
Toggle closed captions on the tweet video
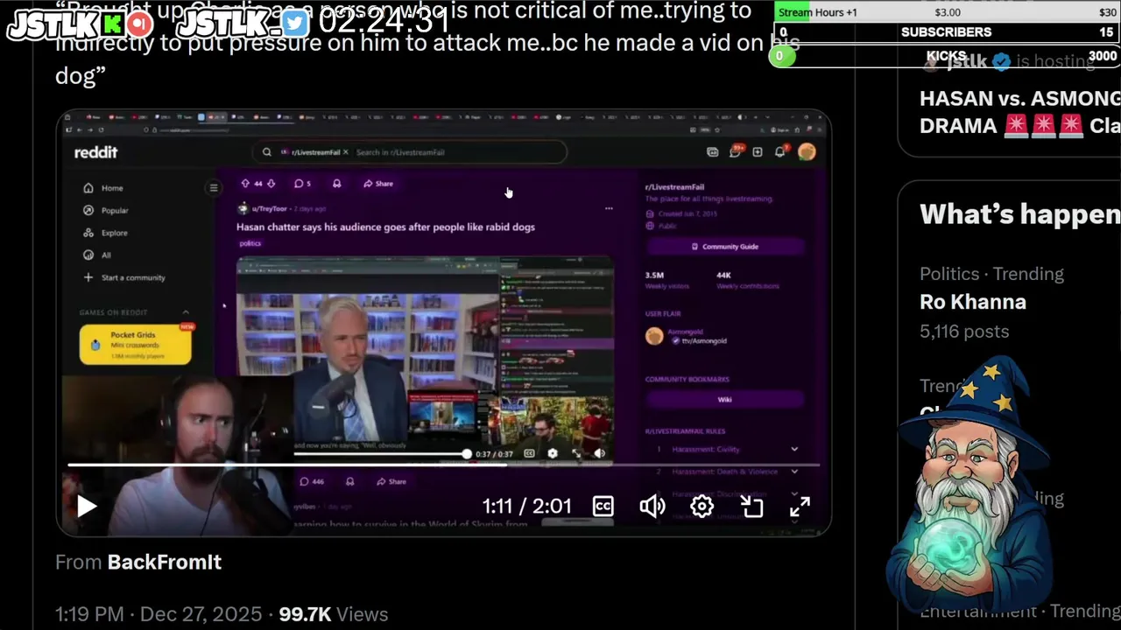coord(603,507)
